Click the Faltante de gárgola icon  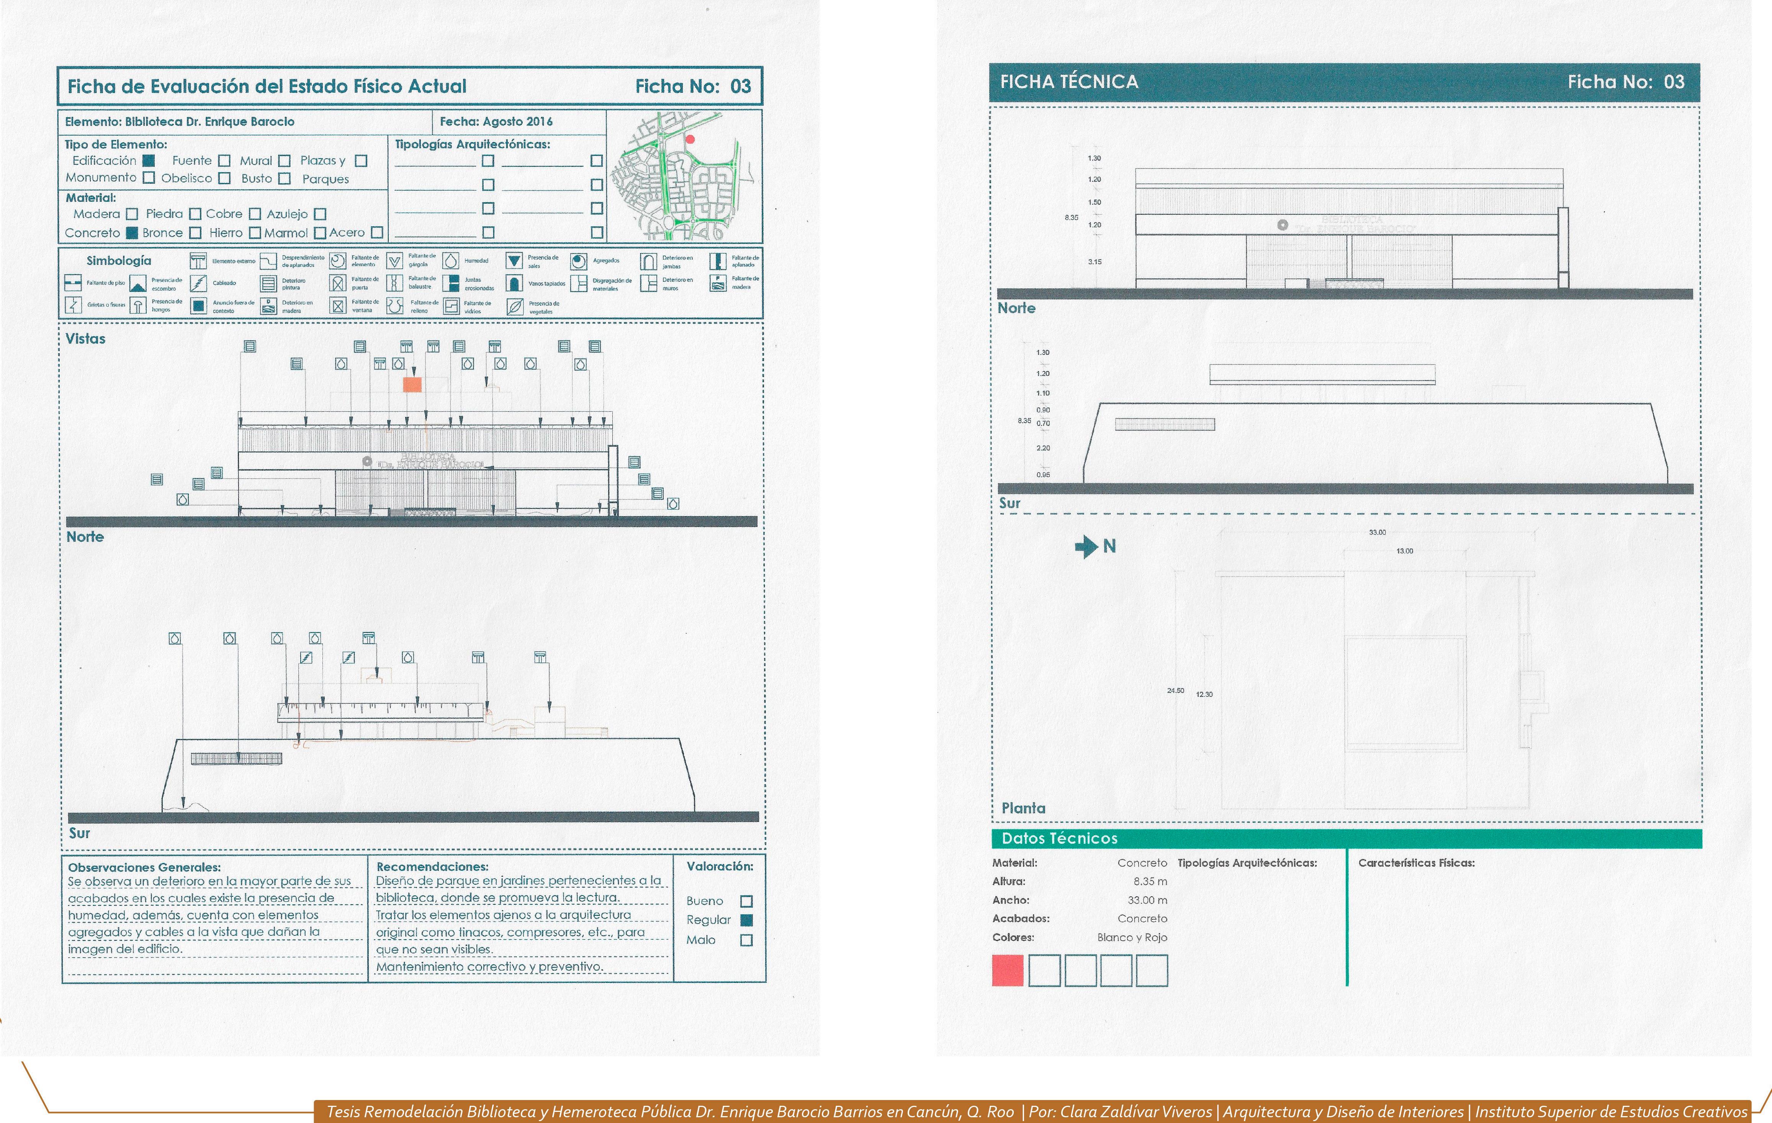(x=395, y=261)
